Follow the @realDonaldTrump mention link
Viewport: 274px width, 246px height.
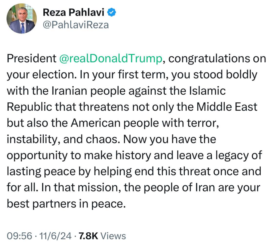110,59
